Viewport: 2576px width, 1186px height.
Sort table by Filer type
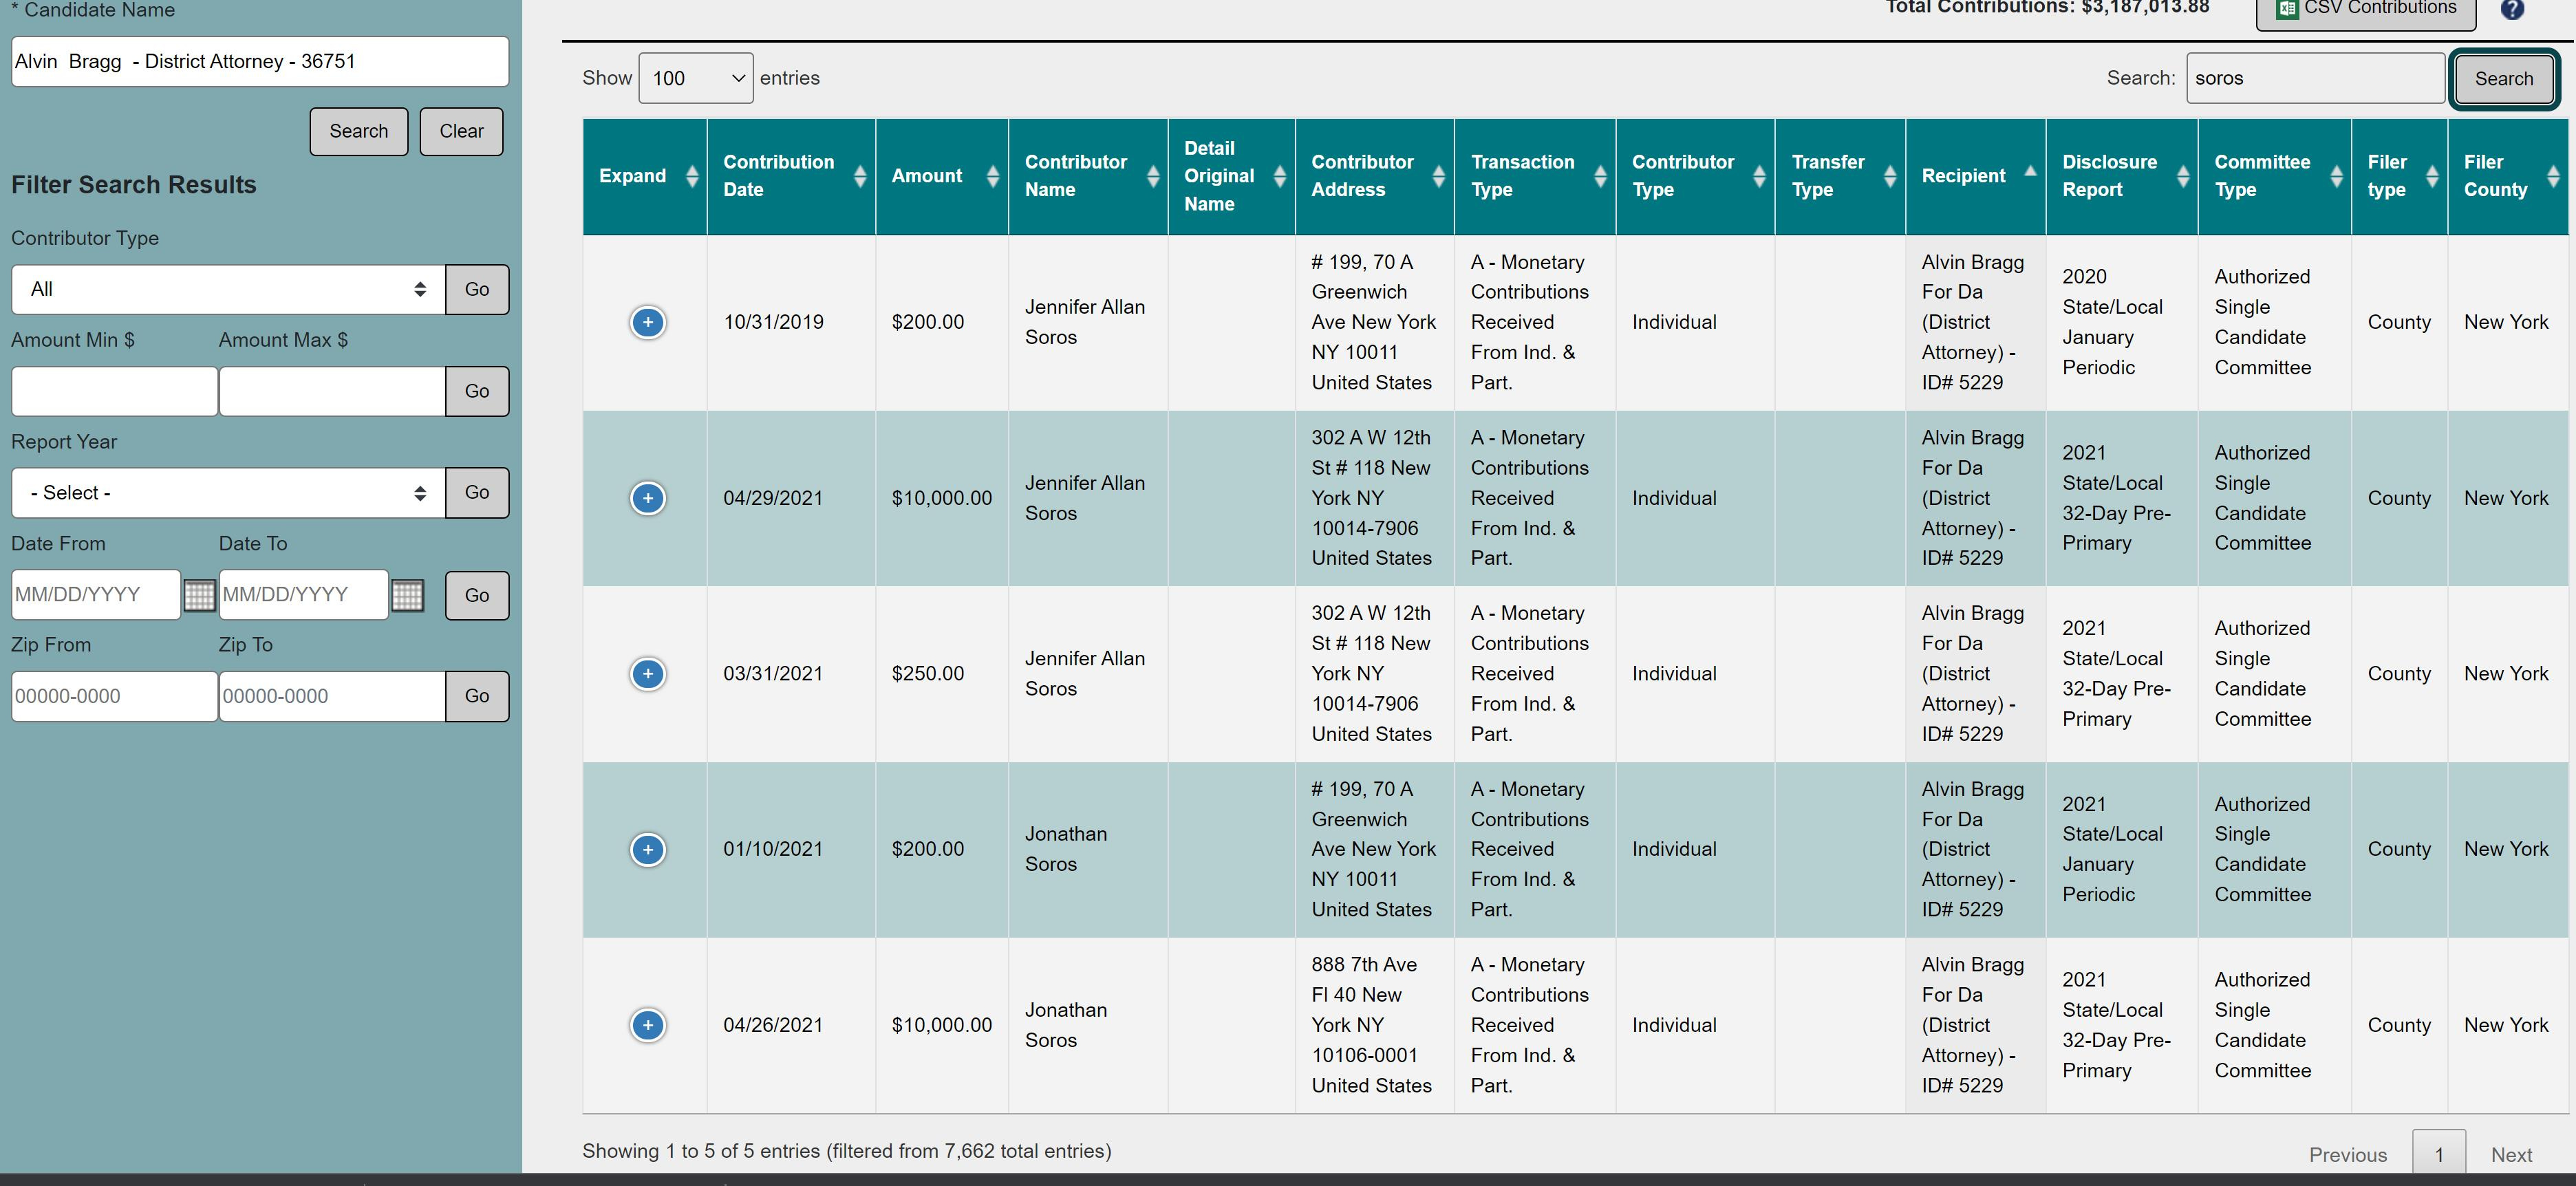click(x=2399, y=176)
